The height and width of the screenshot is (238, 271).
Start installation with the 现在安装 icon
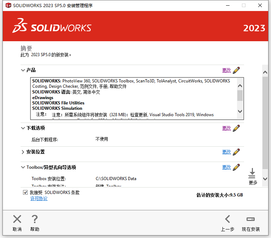click(x=250, y=219)
